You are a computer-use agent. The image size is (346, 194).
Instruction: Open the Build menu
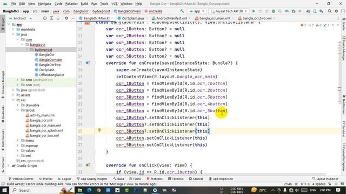tap(84, 4)
